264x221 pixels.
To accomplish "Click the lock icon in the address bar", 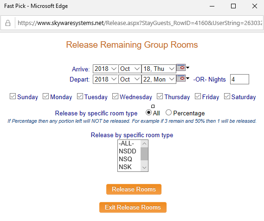I will pos(8,23).
